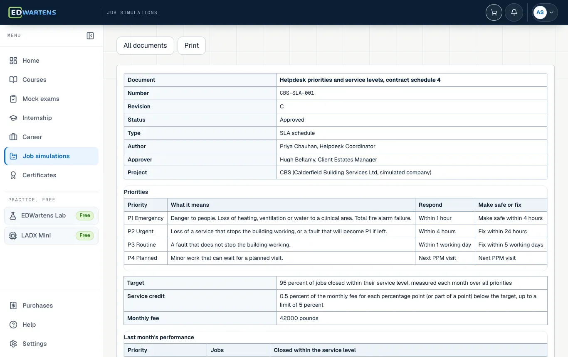Open Courses from the sidebar

(x=52, y=80)
